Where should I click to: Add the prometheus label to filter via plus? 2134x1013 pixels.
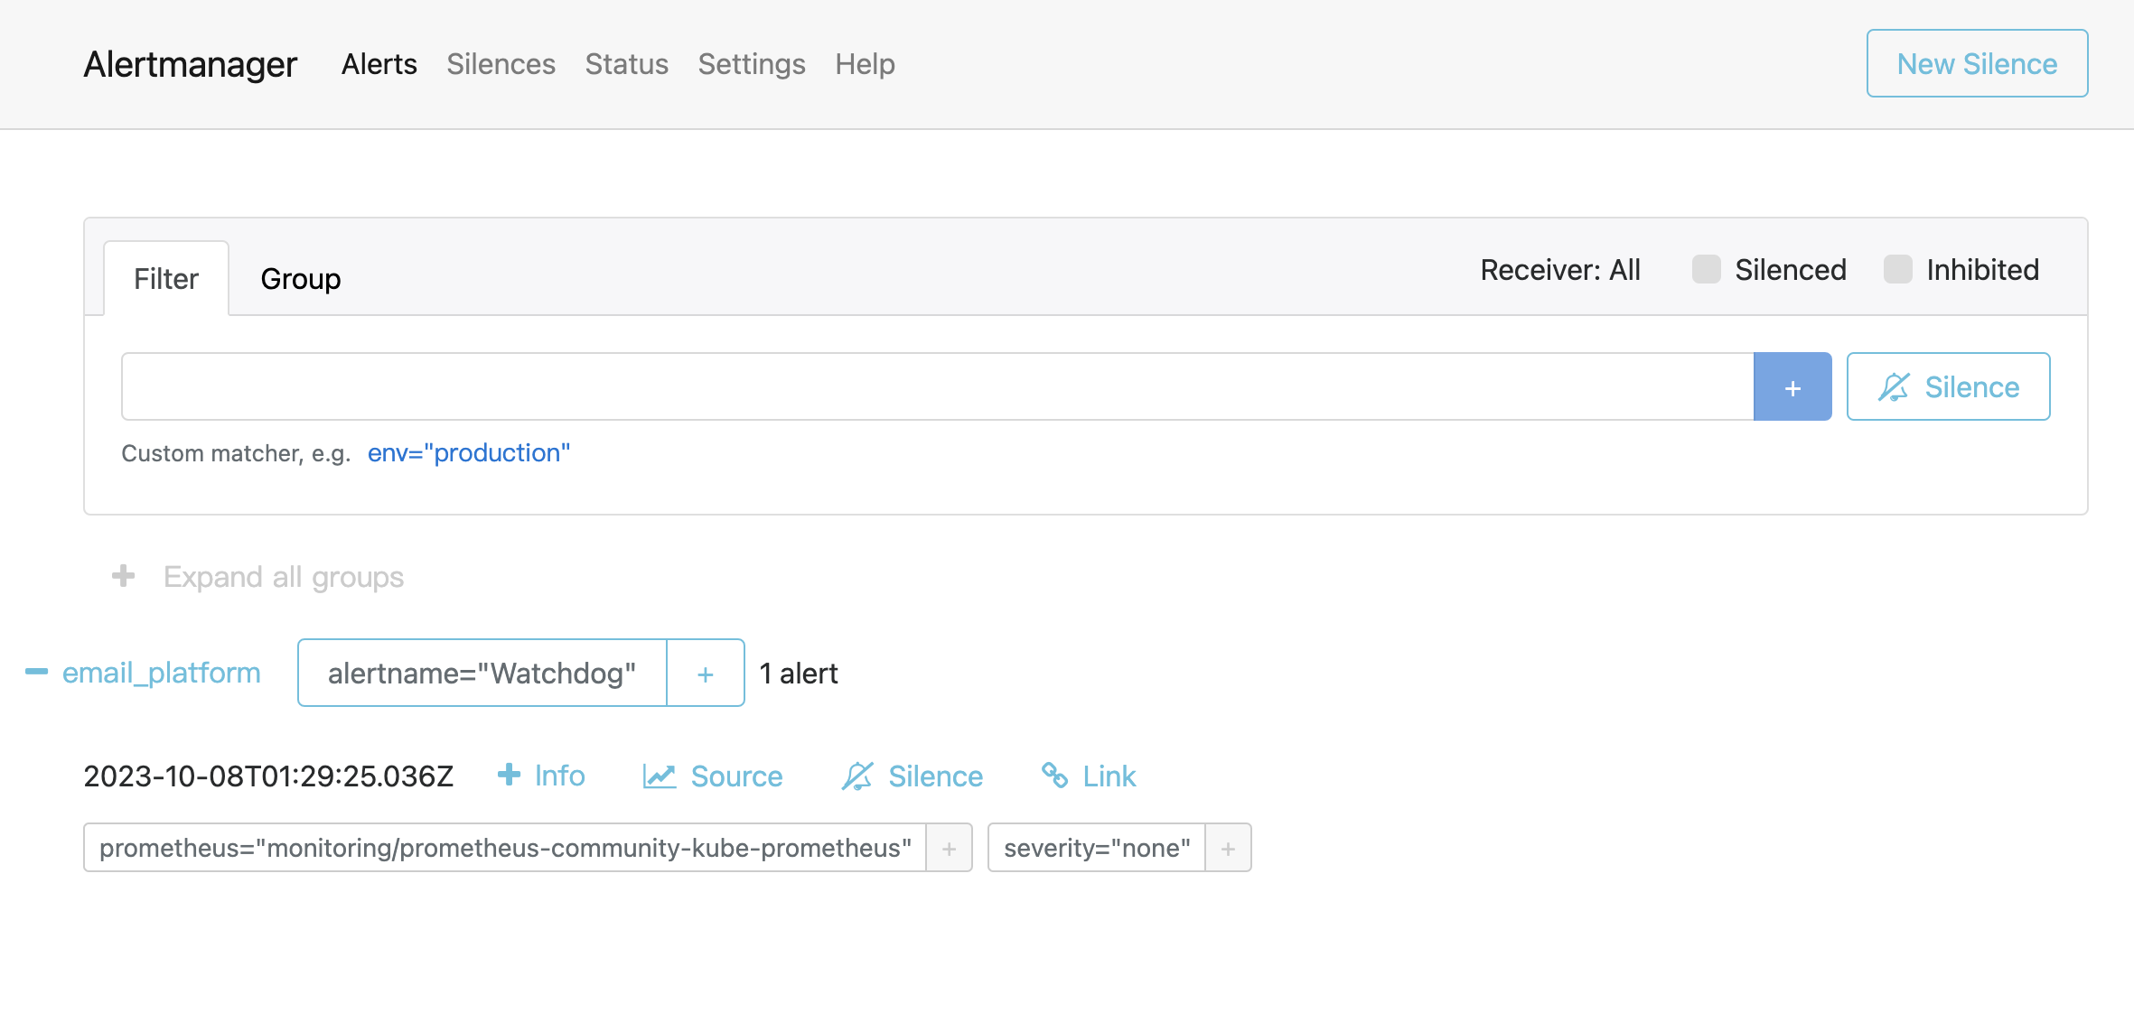949,848
